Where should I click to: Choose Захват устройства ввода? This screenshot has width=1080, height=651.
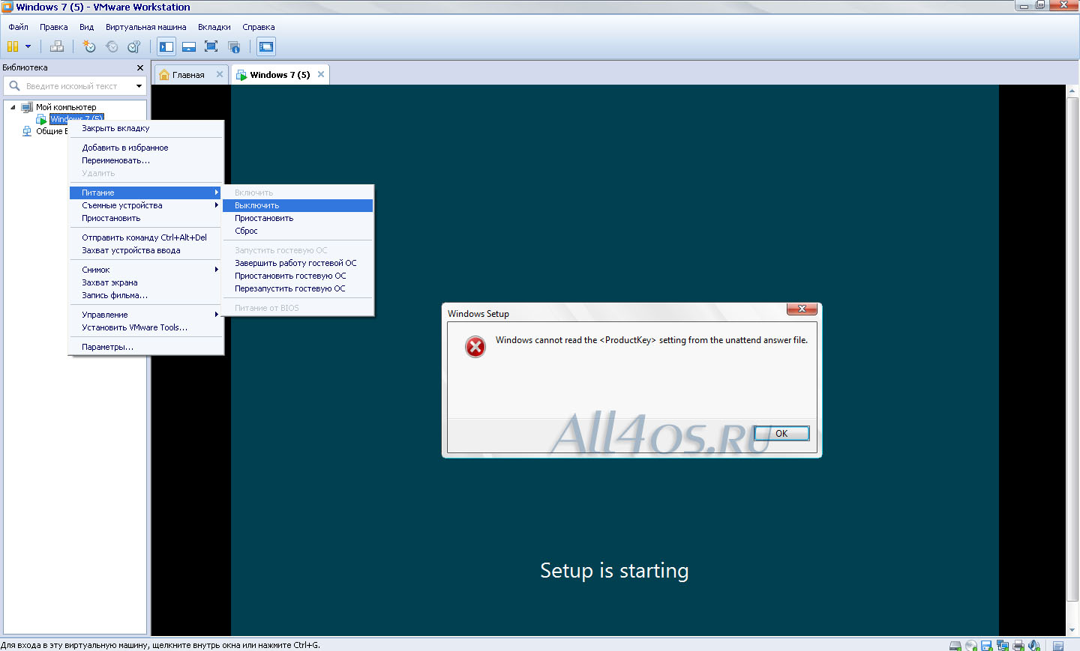tap(146, 250)
